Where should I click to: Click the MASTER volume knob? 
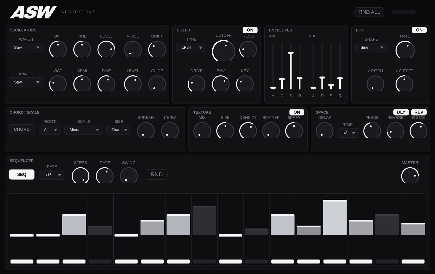coord(410,176)
